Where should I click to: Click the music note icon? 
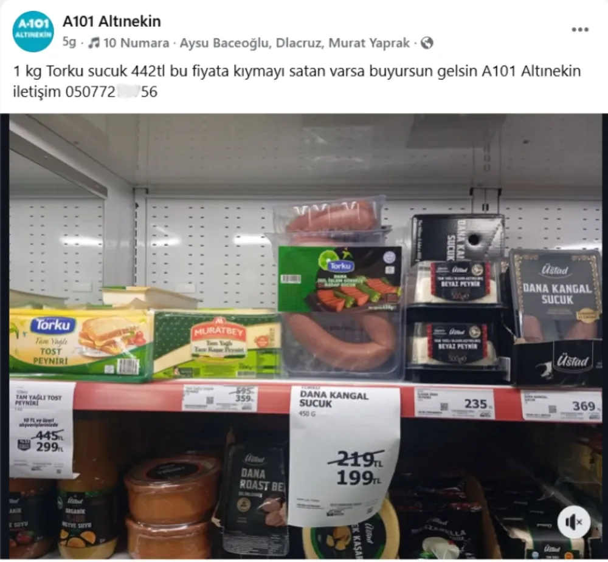coord(94,43)
